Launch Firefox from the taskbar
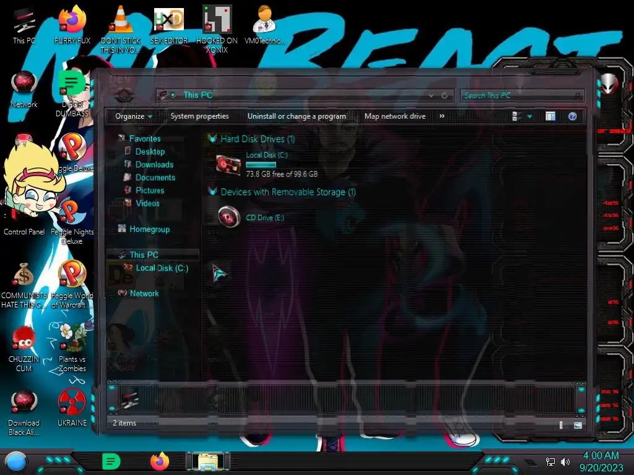The image size is (634, 475). (160, 461)
